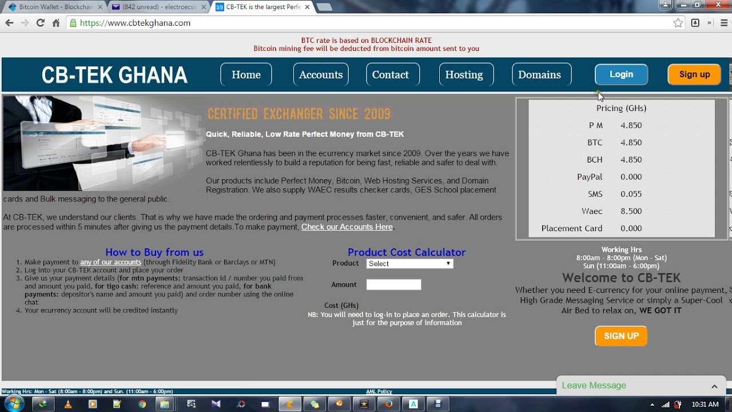Click the businessman banner image
This screenshot has width=732, height=412.
[103, 143]
